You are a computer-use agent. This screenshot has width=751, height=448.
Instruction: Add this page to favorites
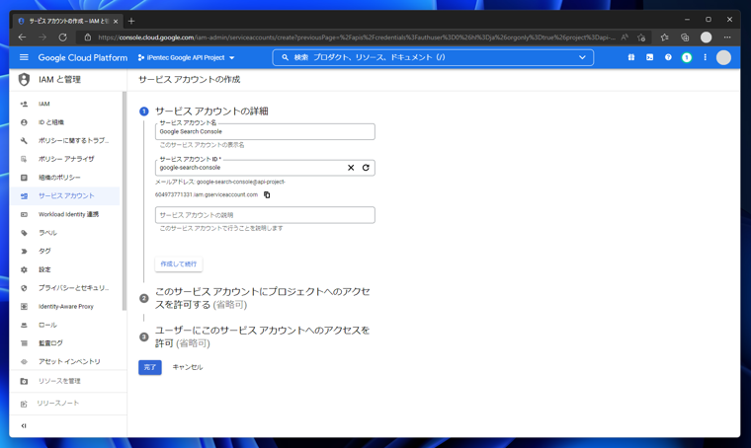(641, 37)
